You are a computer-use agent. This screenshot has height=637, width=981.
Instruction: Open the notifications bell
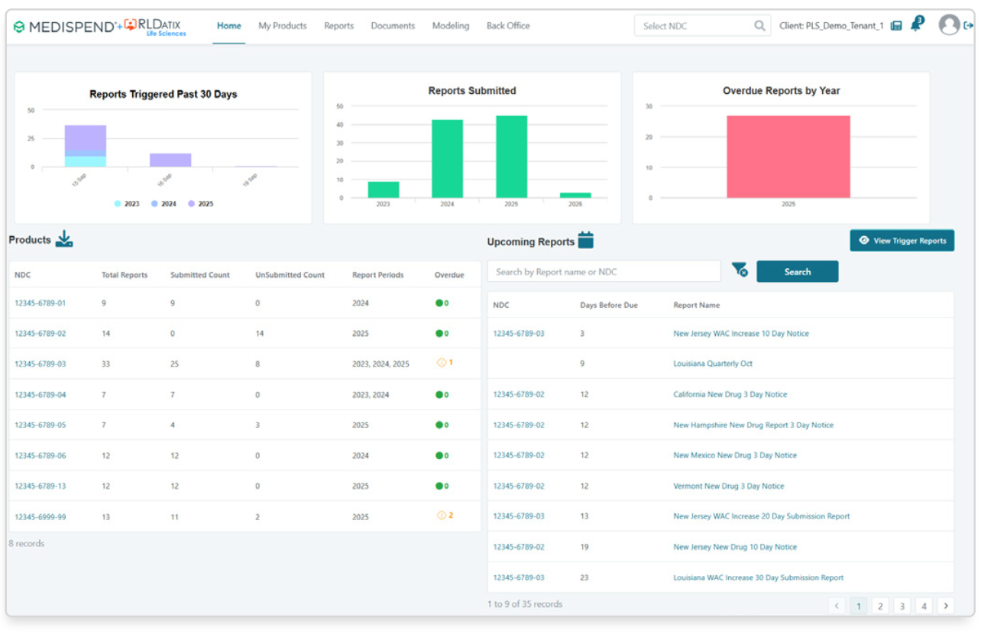[916, 25]
